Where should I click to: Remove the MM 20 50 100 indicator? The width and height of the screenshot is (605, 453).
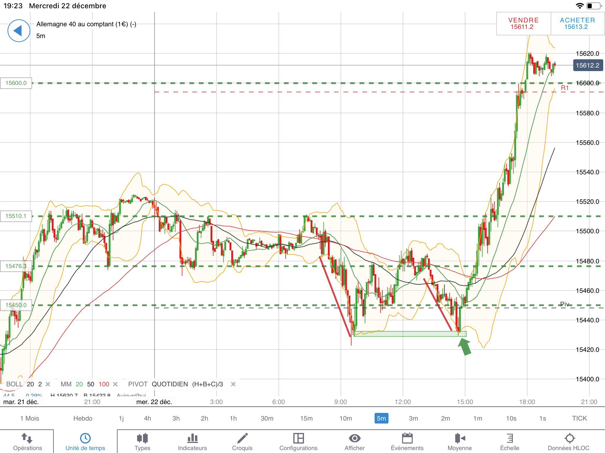116,384
